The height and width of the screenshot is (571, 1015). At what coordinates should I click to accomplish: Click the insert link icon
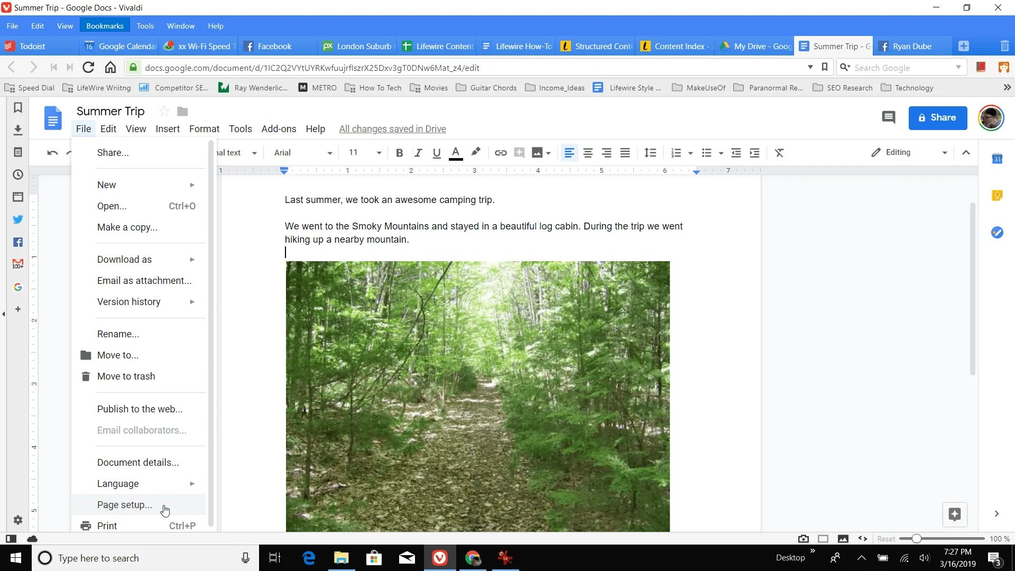tap(500, 153)
